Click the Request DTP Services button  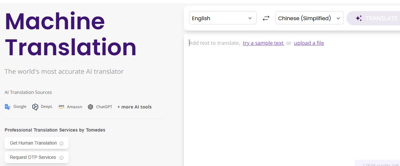pos(33,157)
